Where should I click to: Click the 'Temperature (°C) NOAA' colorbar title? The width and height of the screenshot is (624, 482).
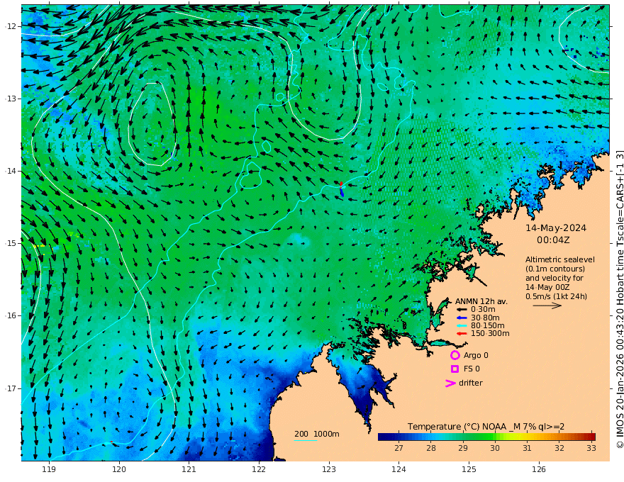457,427
